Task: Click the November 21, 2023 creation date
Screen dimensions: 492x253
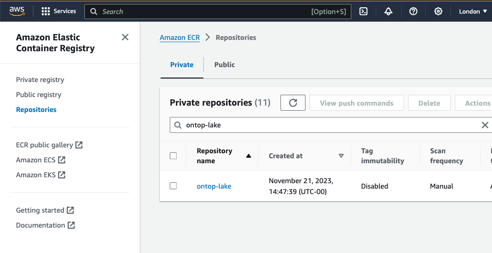Action: [x=301, y=186]
